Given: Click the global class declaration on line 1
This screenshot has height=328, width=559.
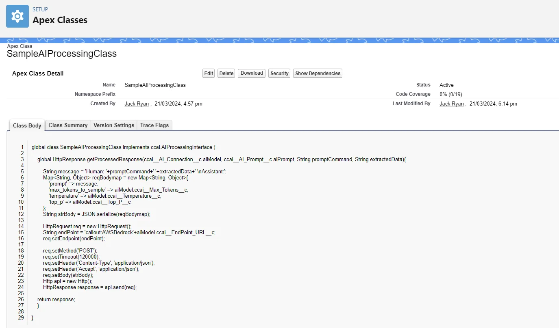Looking at the screenshot, I should coord(126,147).
